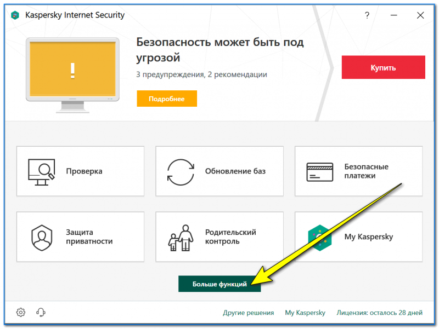
Task: Click the Больше функций button
Action: click(x=219, y=284)
